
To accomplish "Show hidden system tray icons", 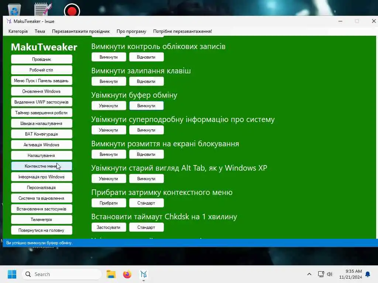I will pyautogui.click(x=309, y=274).
